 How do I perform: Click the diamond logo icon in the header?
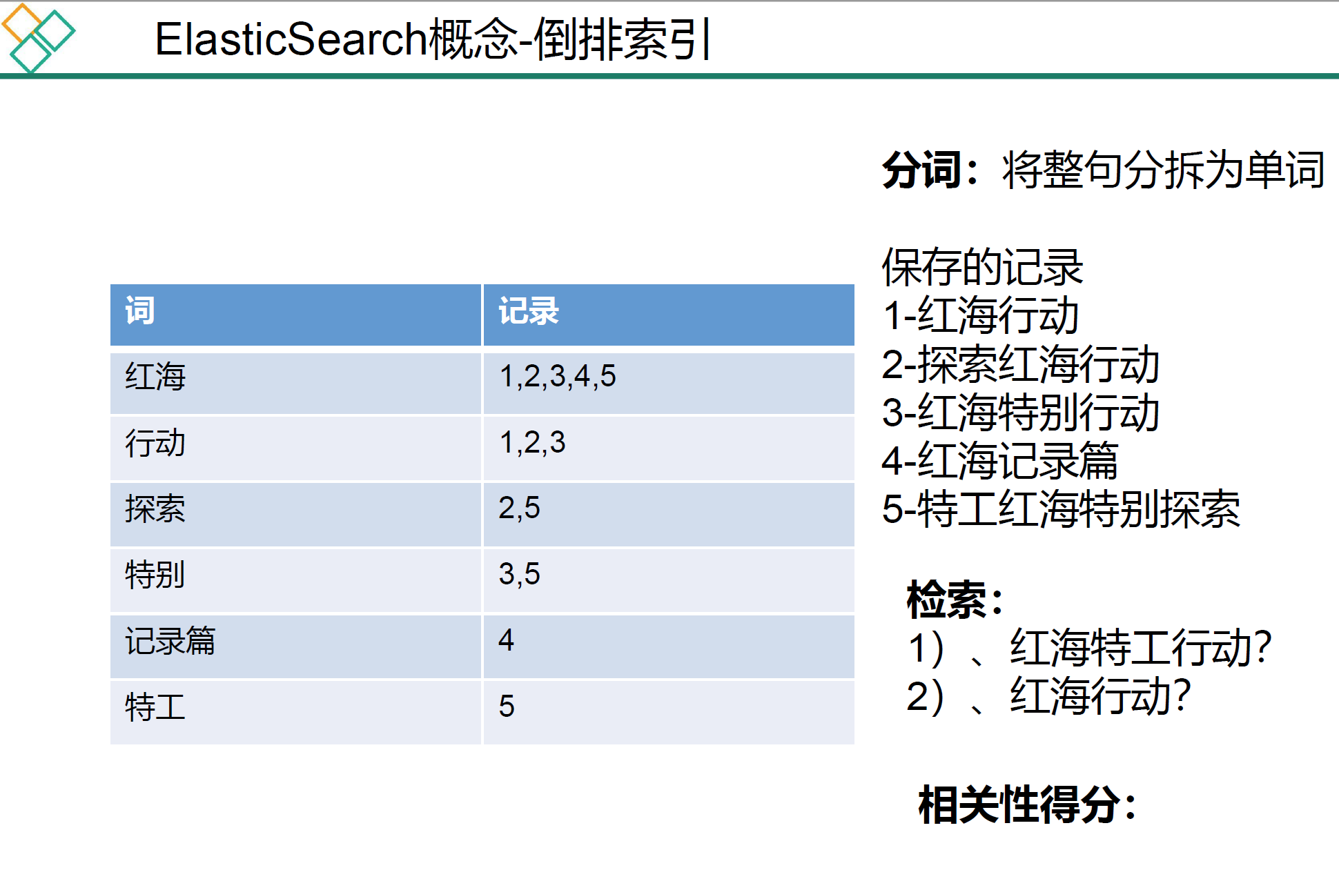pos(37,37)
